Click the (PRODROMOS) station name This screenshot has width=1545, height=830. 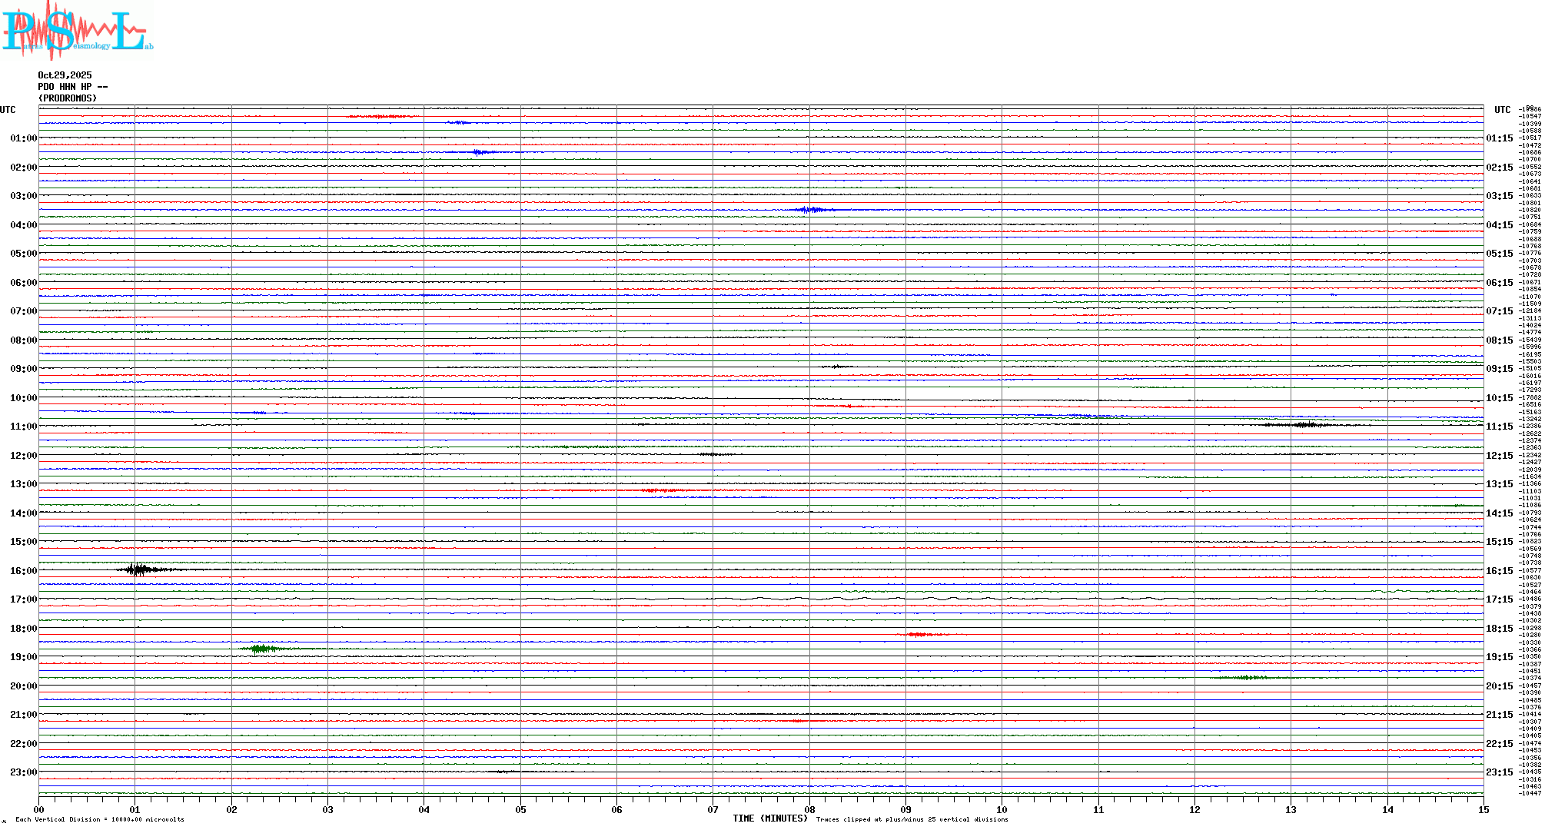(68, 98)
